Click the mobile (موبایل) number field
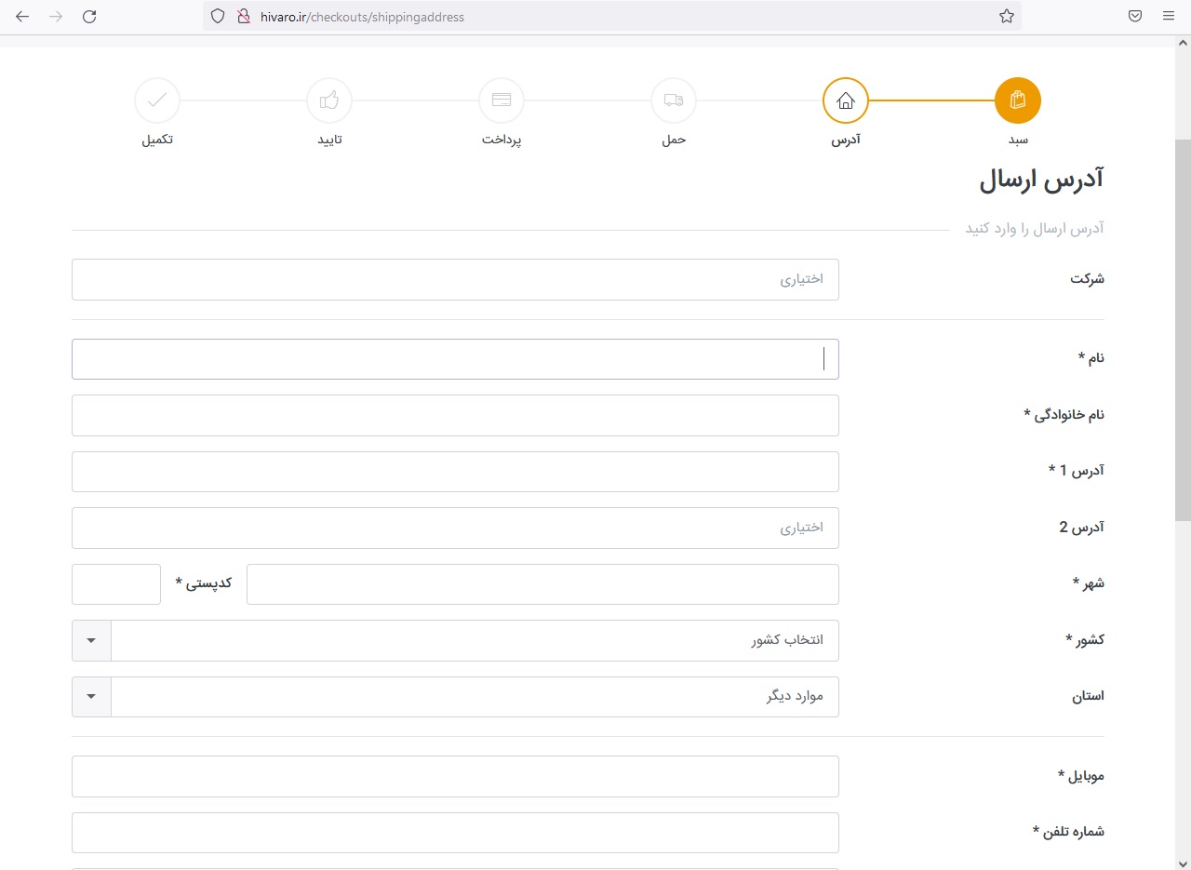Image resolution: width=1191 pixels, height=870 pixels. [455, 776]
